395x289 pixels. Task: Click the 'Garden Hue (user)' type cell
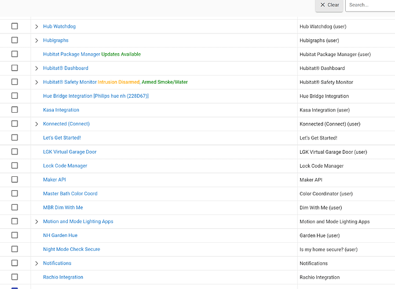(320, 235)
